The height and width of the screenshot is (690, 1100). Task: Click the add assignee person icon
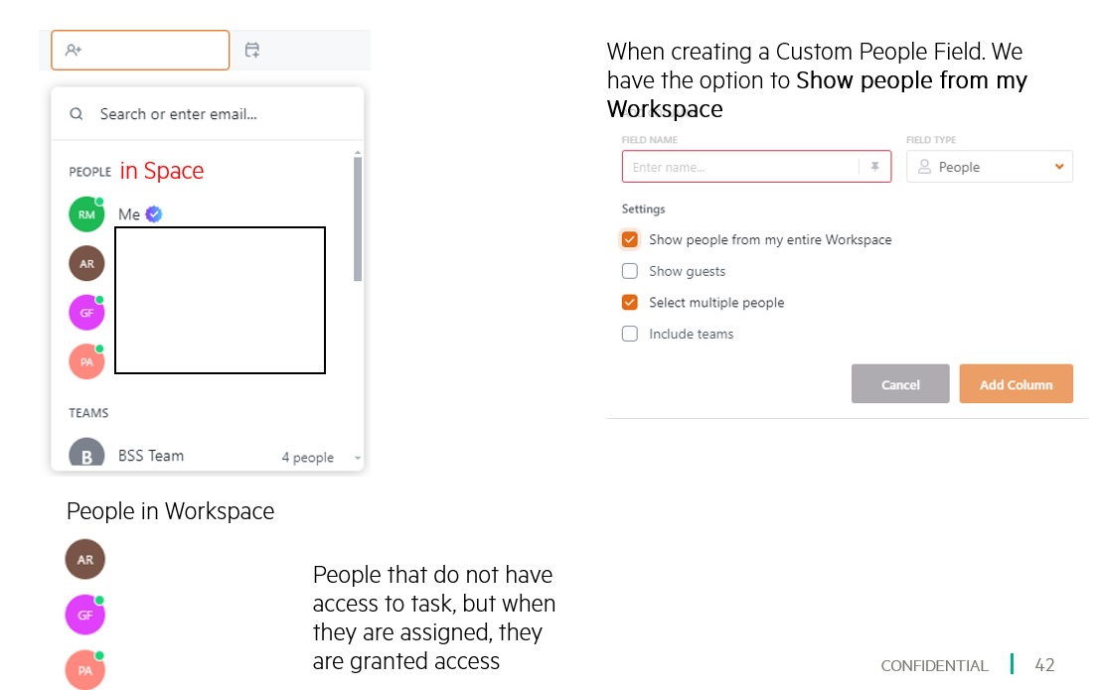pyautogui.click(x=72, y=50)
